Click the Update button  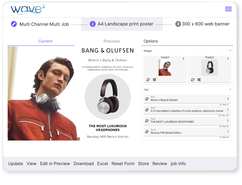[x=15, y=164]
